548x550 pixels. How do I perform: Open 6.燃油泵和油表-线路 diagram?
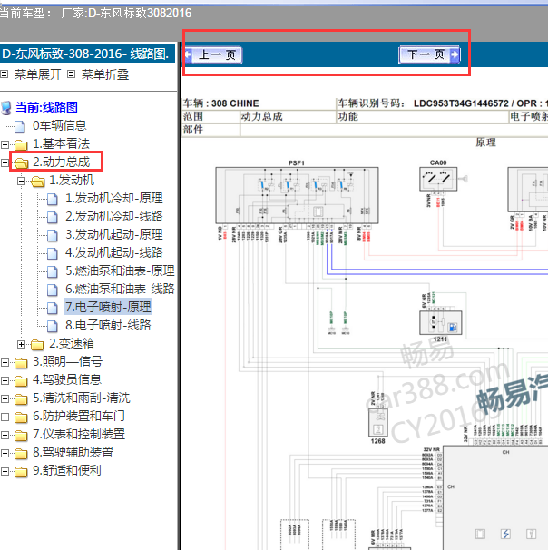click(x=120, y=289)
